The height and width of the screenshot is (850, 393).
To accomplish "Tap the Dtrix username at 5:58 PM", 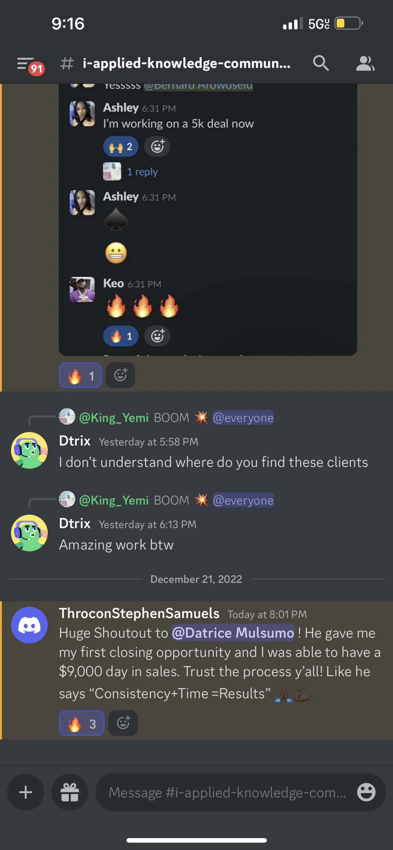I will click(75, 441).
